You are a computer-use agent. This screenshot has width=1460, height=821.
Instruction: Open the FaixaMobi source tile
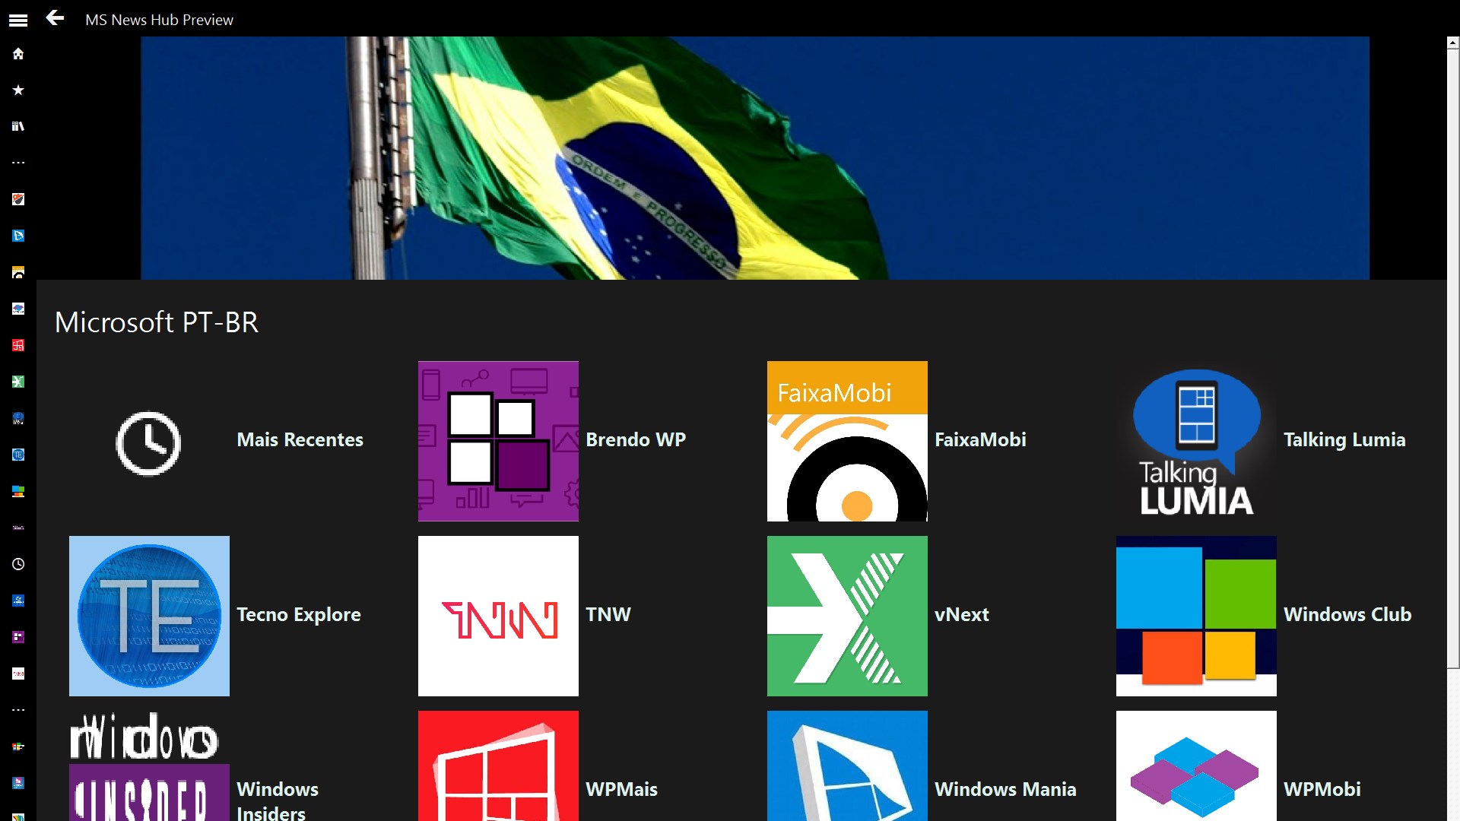coord(847,441)
